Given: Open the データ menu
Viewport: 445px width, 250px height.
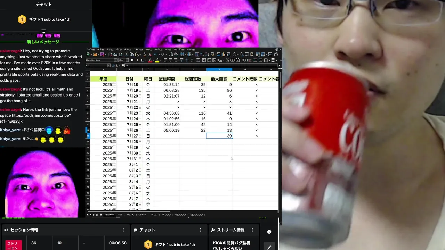Looking at the screenshot, I should (158, 50).
